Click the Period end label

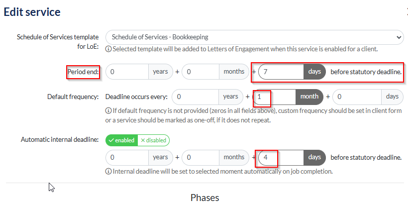(84, 72)
